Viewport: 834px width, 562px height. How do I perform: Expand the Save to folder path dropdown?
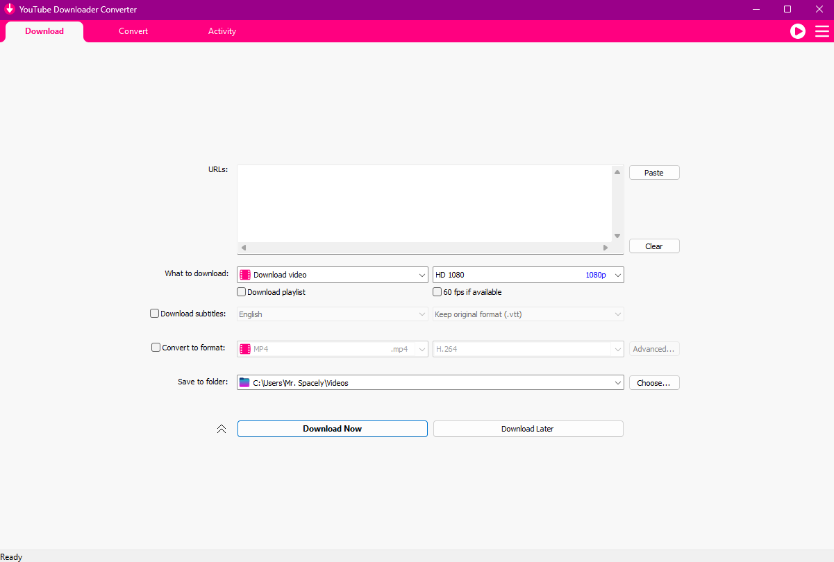pos(618,382)
